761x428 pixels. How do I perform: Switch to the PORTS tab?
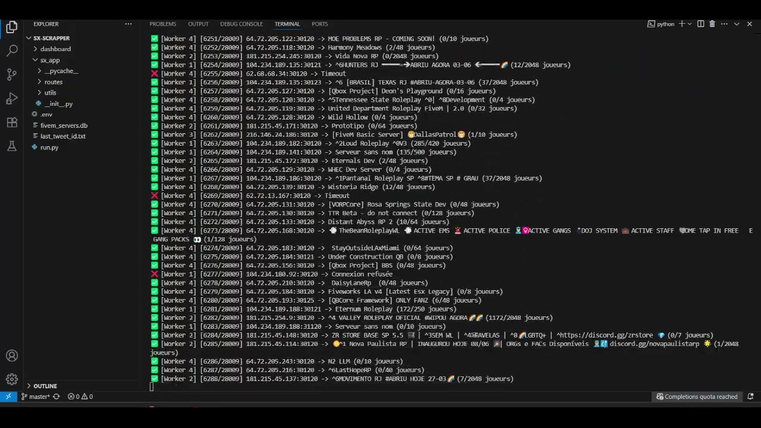(320, 24)
